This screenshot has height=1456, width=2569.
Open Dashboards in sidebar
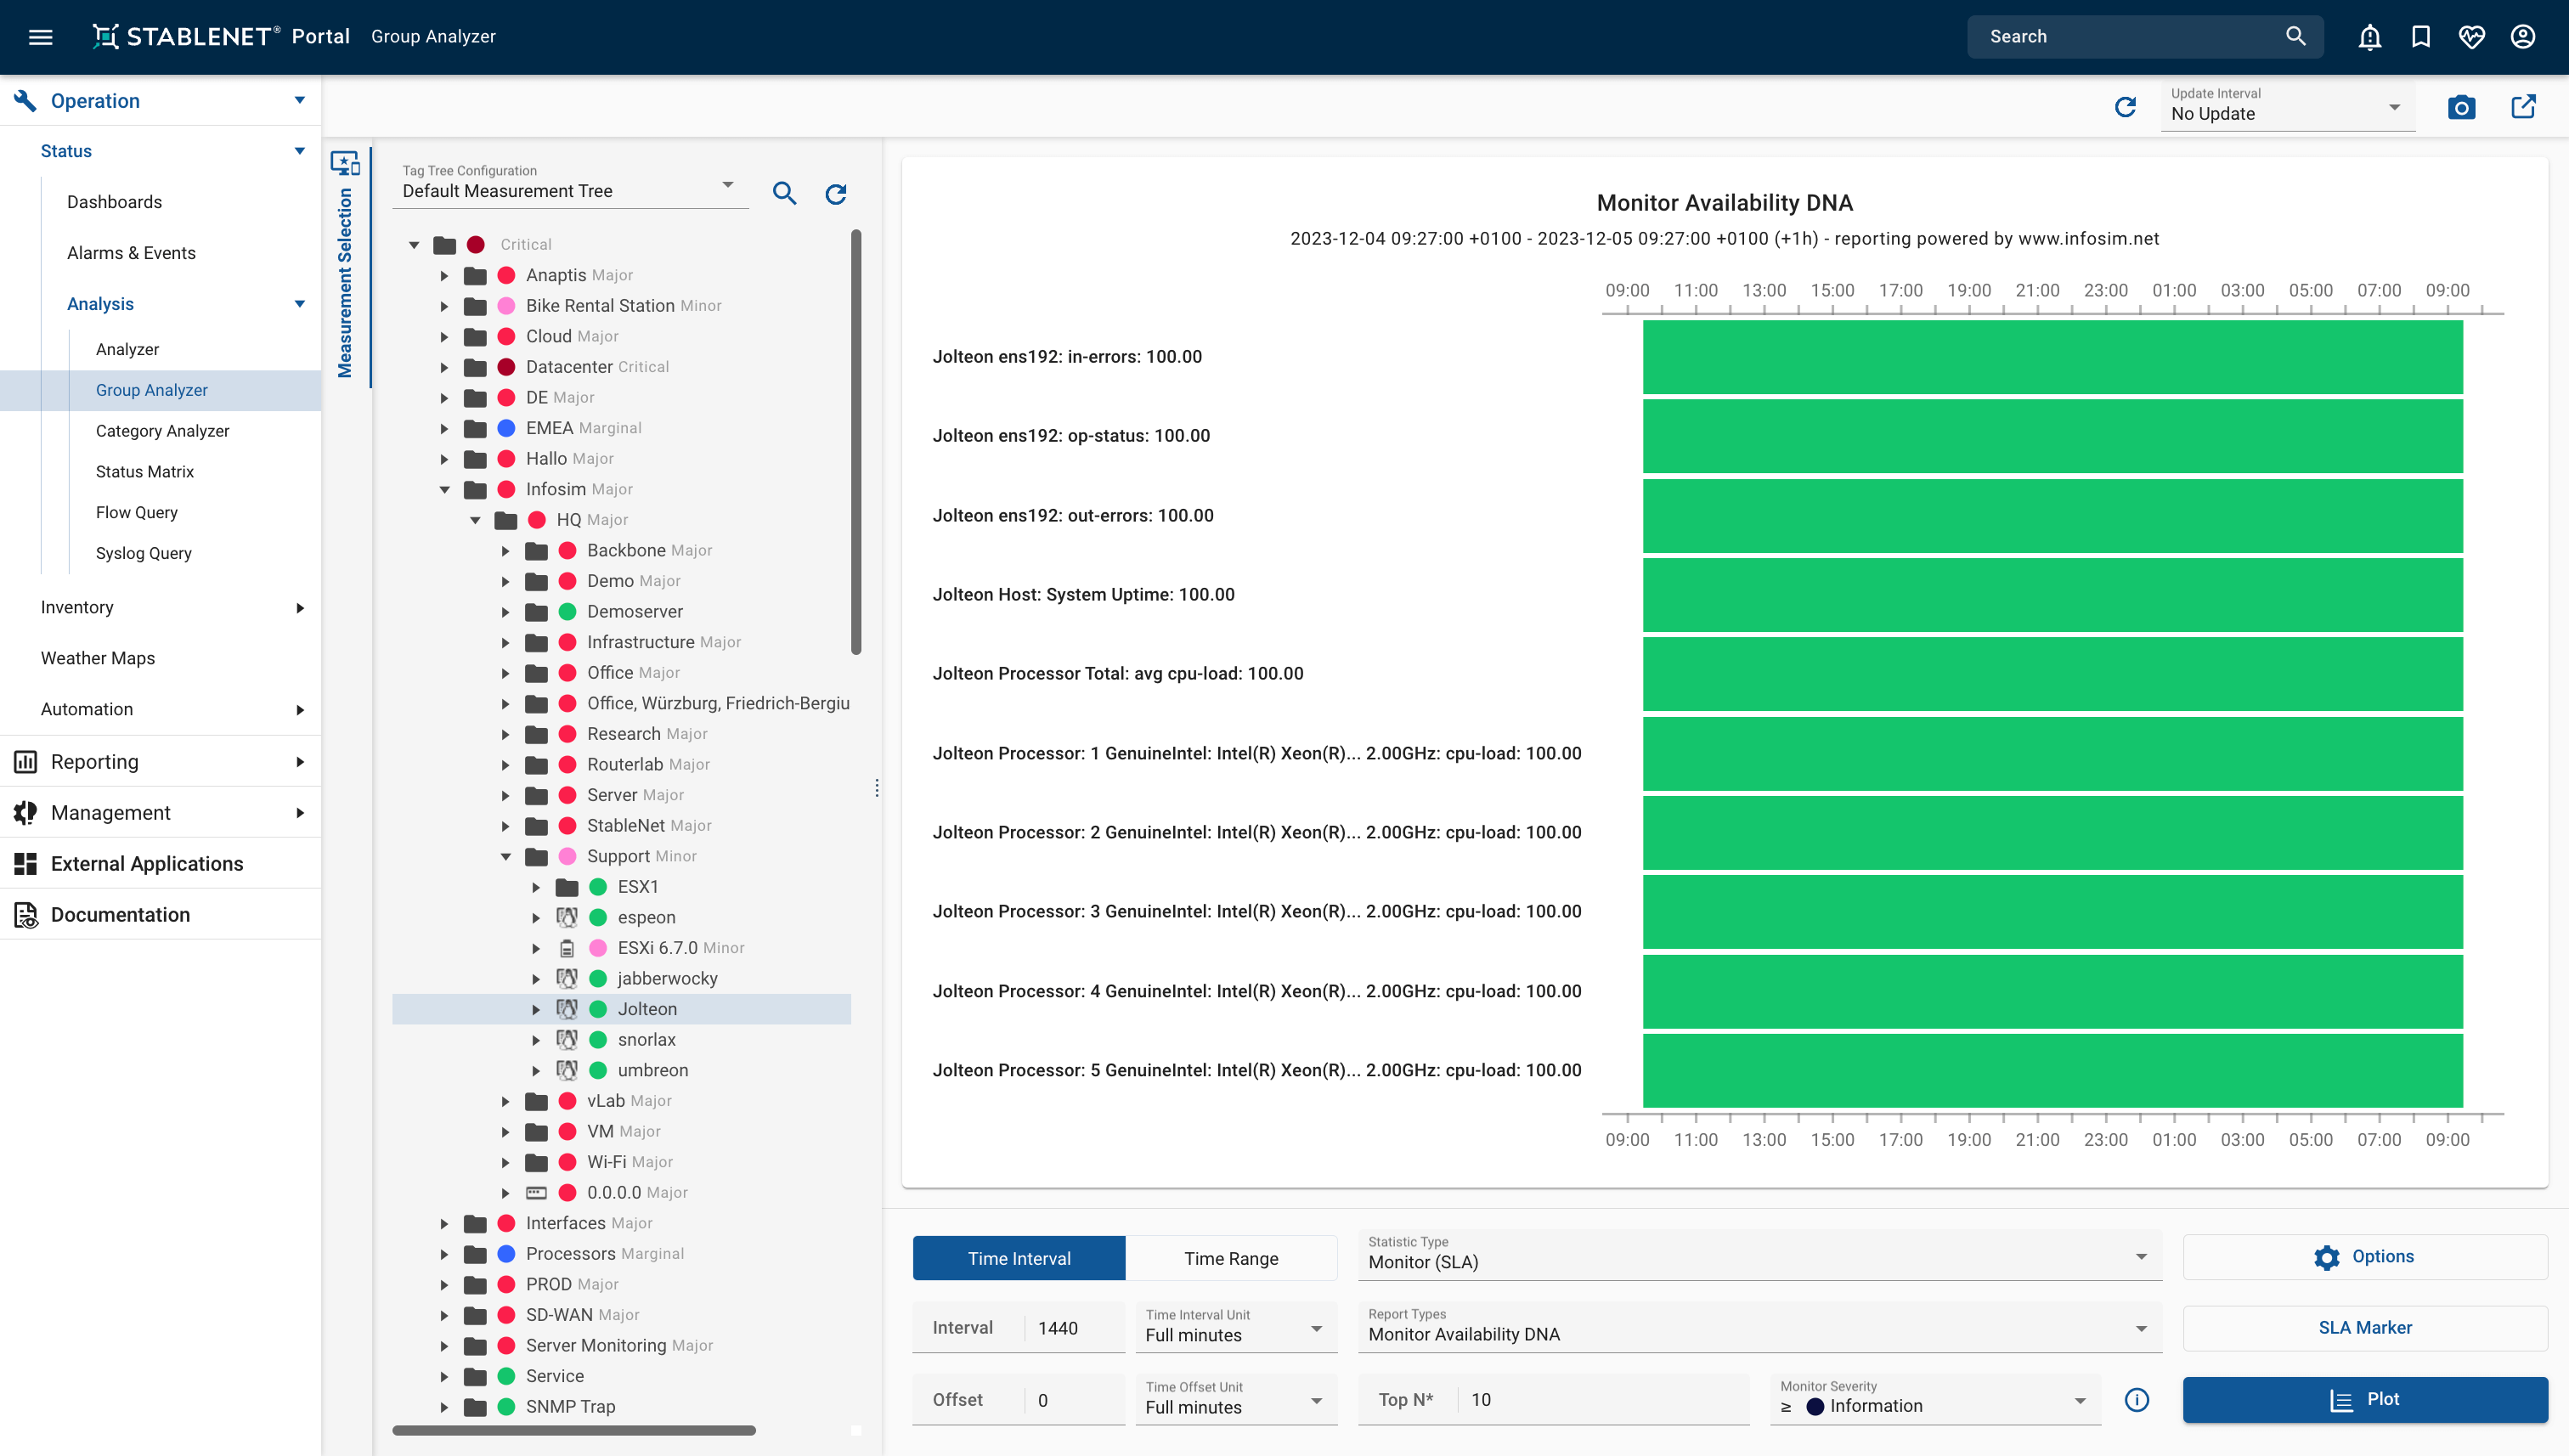coord(114,202)
